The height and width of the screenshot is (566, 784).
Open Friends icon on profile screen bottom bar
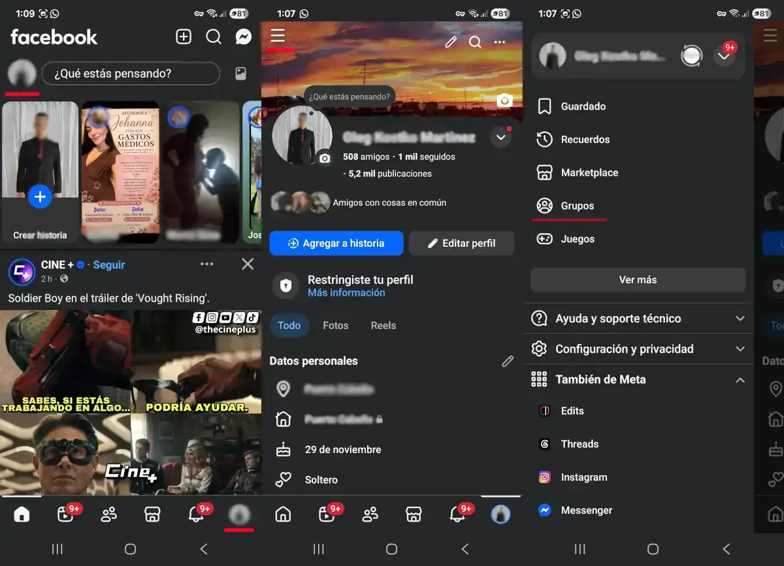370,514
